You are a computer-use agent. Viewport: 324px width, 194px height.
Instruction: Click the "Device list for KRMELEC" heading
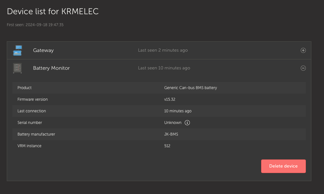[53, 12]
